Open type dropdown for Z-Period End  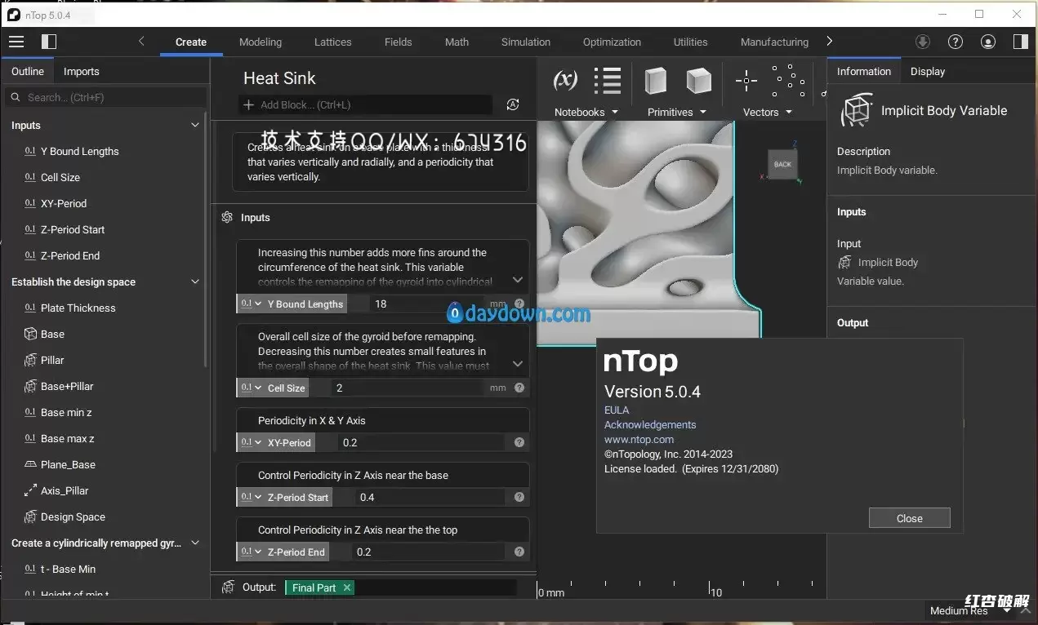pyautogui.click(x=251, y=552)
